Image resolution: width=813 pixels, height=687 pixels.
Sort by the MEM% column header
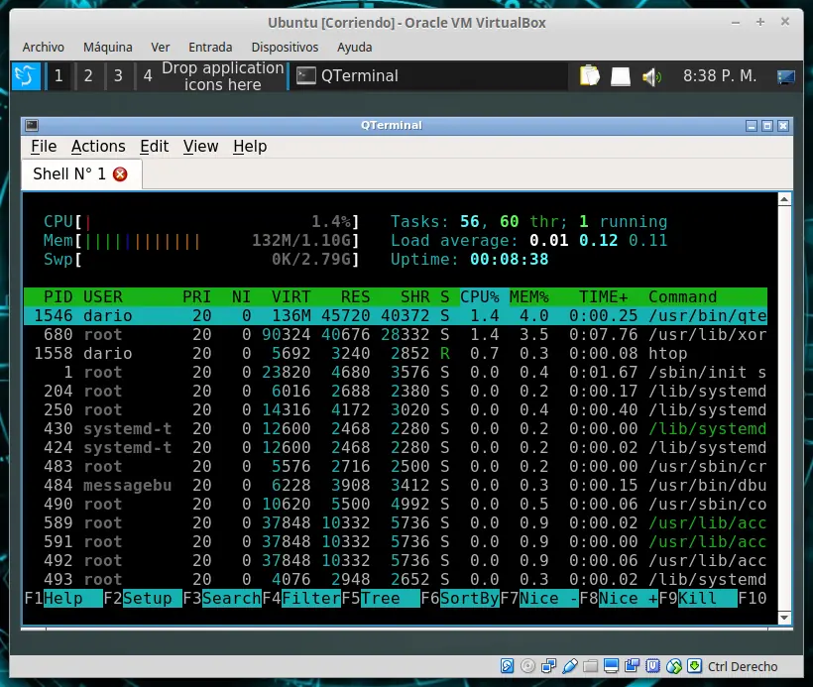[x=528, y=297]
